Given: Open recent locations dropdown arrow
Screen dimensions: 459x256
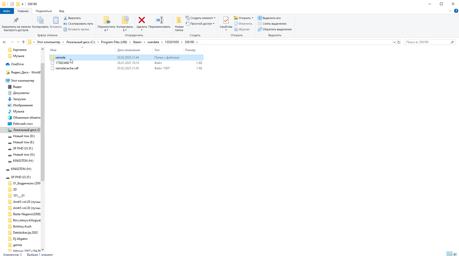Looking at the screenshot, I should (x=18, y=42).
